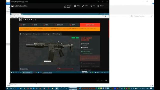
Task: Refresh the folder in the Explorer window
Action: [132, 16]
